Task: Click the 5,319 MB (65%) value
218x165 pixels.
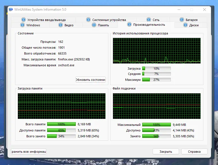Action: click(x=88, y=130)
